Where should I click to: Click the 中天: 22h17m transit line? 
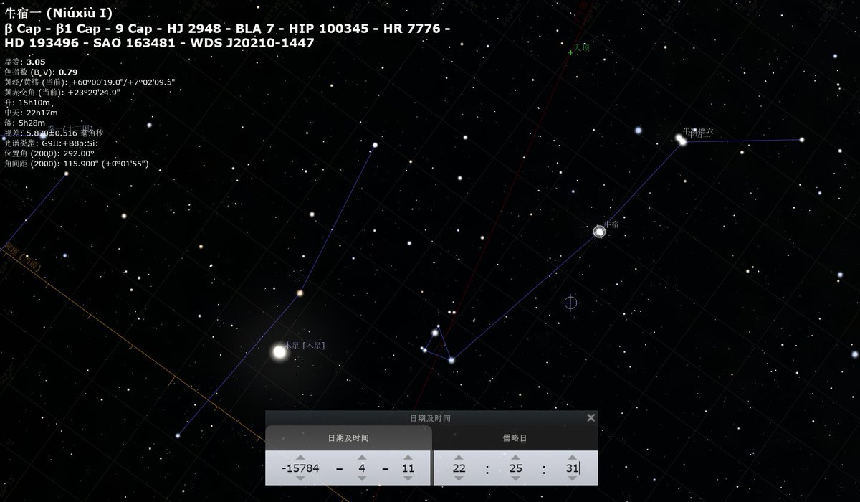[x=31, y=113]
